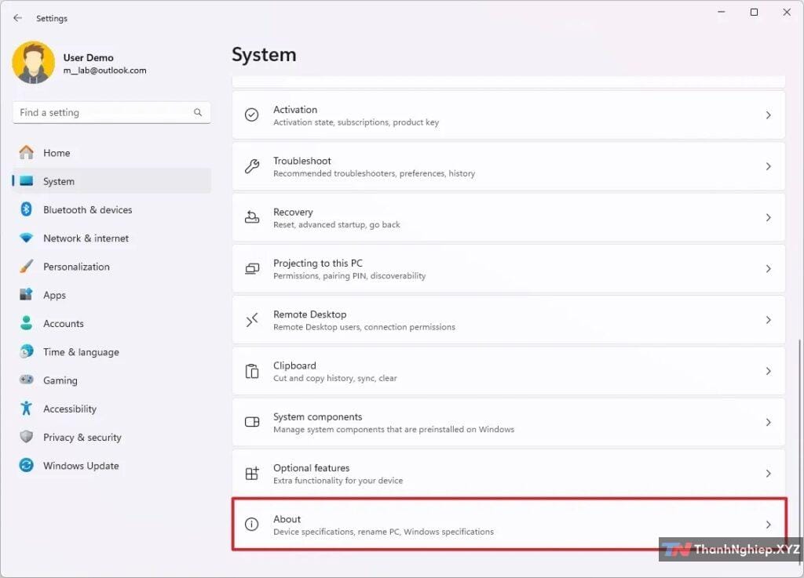Expand the Clipboard row chevron
The image size is (804, 578).
(768, 371)
